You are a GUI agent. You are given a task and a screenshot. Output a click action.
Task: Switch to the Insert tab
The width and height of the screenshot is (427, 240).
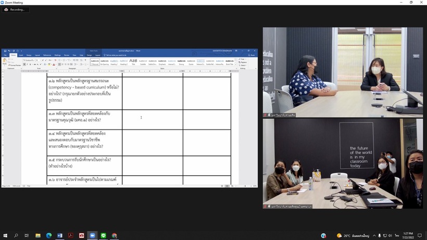pyautogui.click(x=21, y=55)
